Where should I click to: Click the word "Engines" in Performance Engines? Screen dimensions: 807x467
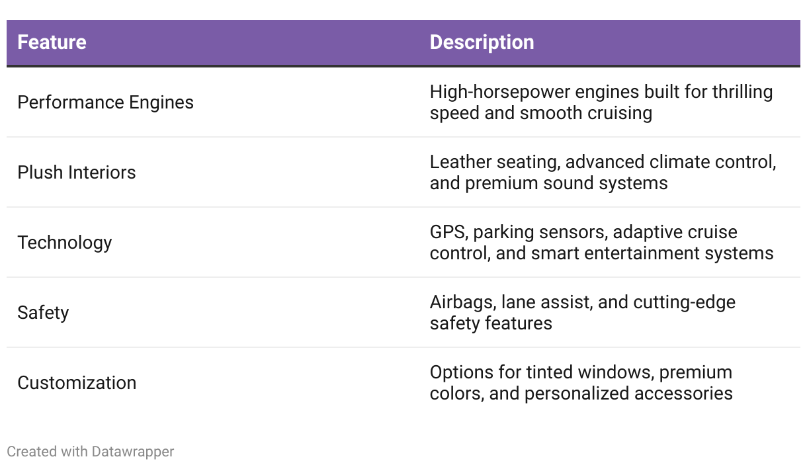pos(161,103)
